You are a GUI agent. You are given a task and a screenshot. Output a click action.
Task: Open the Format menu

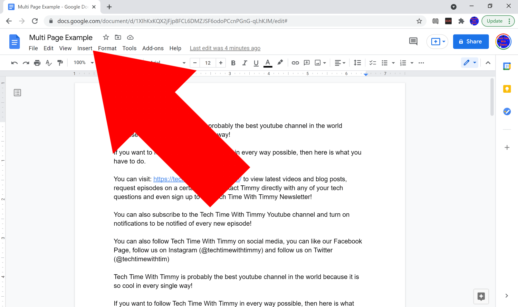107,48
